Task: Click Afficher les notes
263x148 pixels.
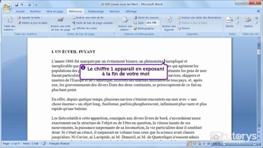Action: [x=85, y=28]
